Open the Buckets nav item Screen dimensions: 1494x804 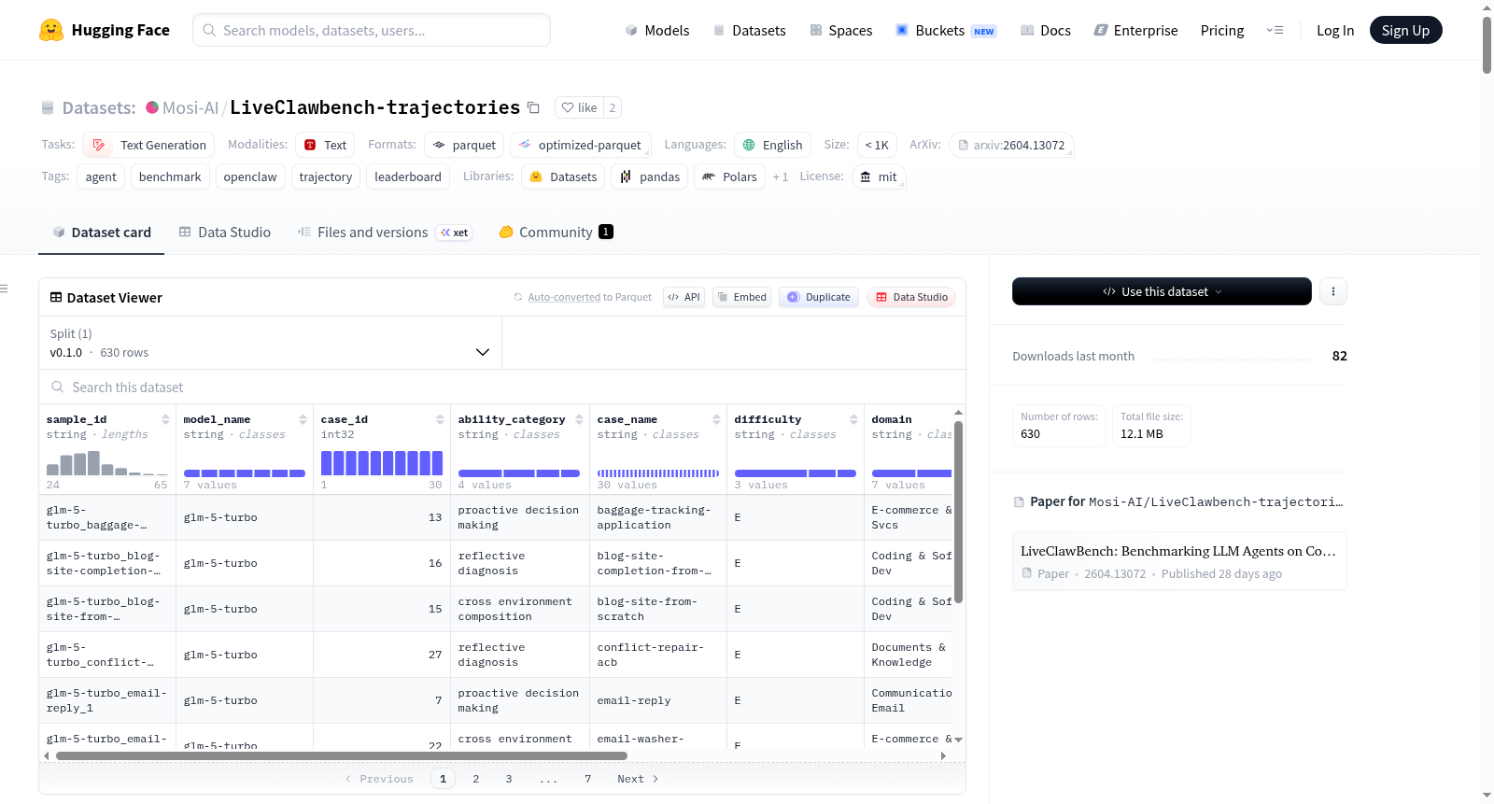946,30
